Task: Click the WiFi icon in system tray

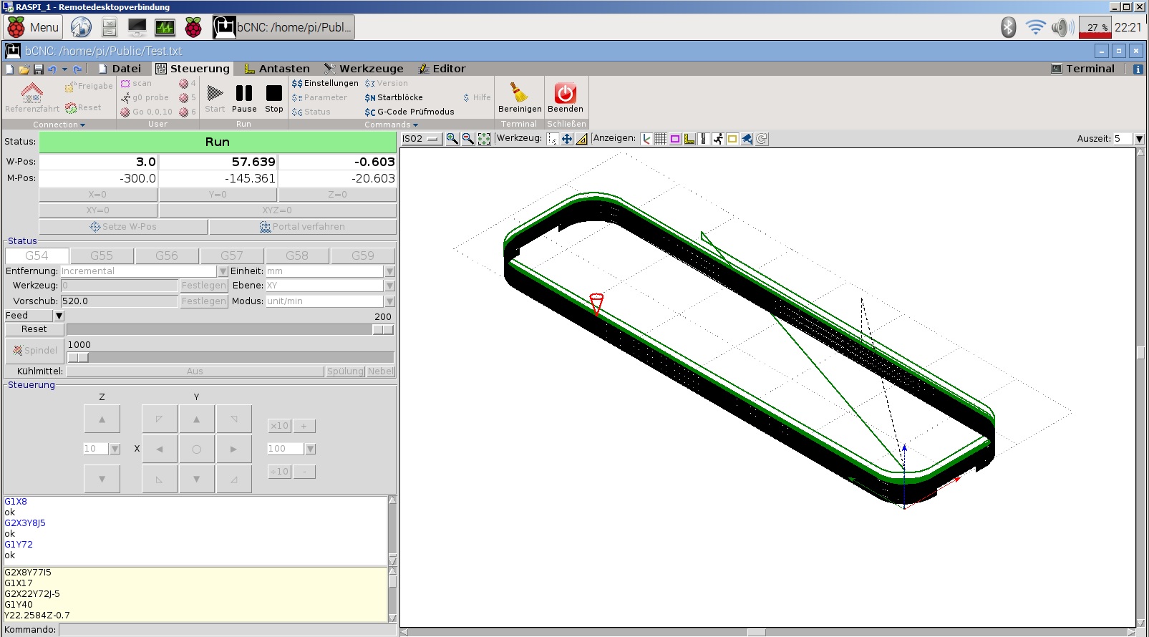Action: pyautogui.click(x=1035, y=27)
